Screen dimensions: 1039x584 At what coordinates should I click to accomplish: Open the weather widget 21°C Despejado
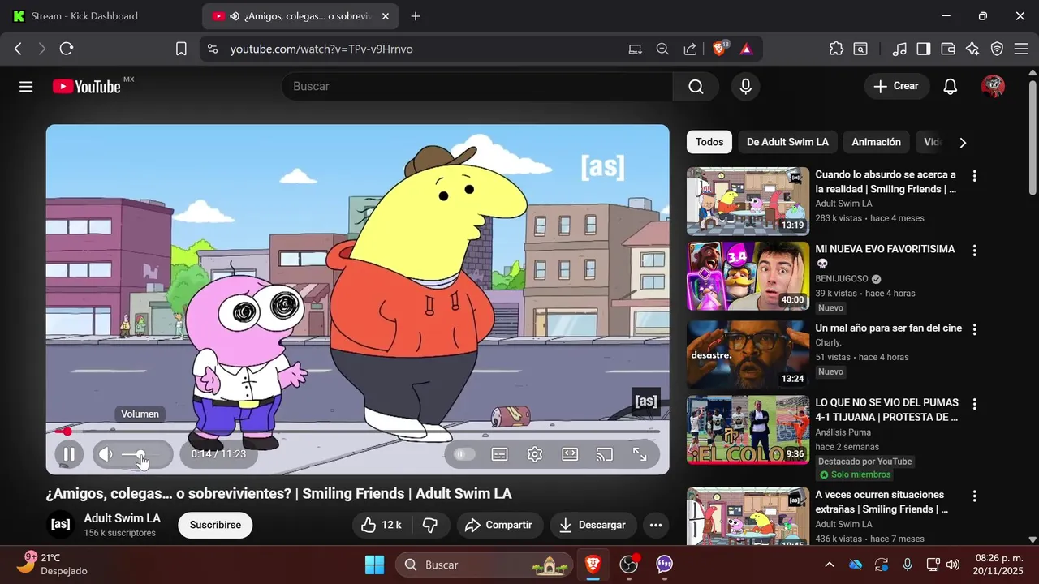53,565
